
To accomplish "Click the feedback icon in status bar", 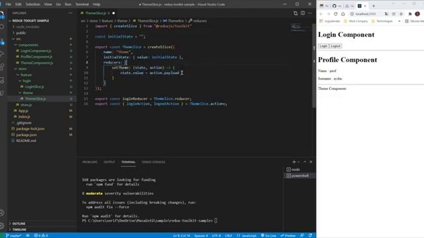I will [302, 235].
